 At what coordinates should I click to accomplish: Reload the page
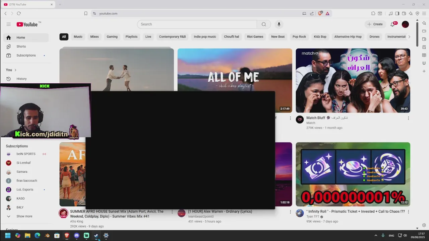click(19, 13)
